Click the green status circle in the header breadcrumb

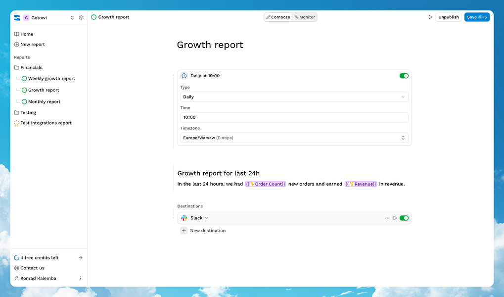[x=94, y=17]
